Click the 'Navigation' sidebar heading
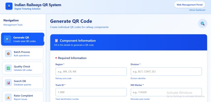This screenshot has width=211, height=102. pos(11,20)
